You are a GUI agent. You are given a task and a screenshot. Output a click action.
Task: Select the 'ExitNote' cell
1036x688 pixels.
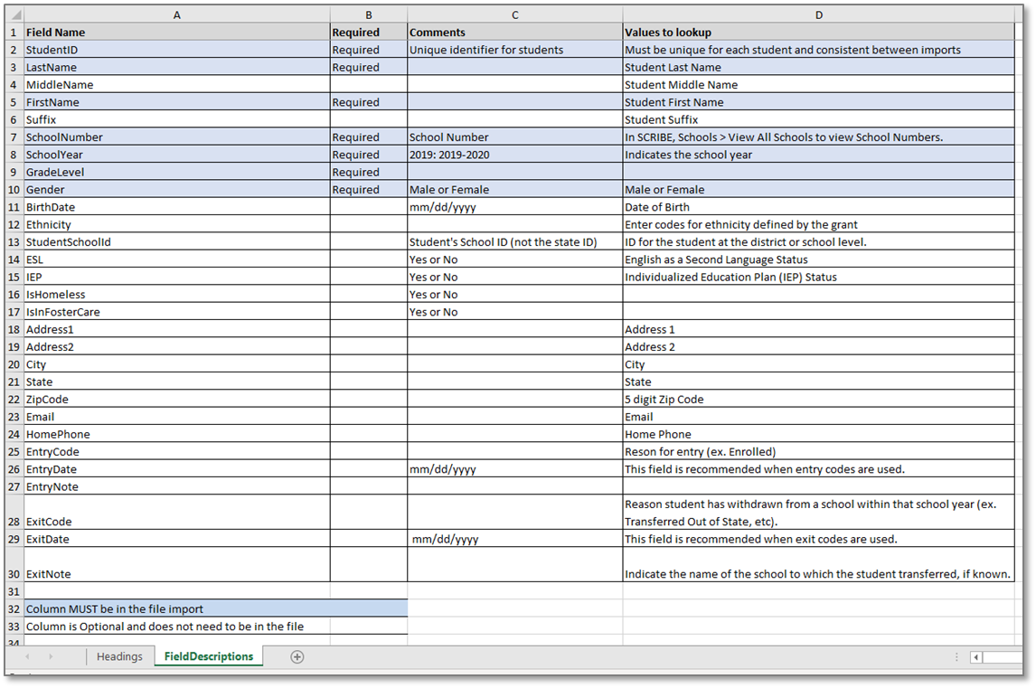[x=177, y=564]
